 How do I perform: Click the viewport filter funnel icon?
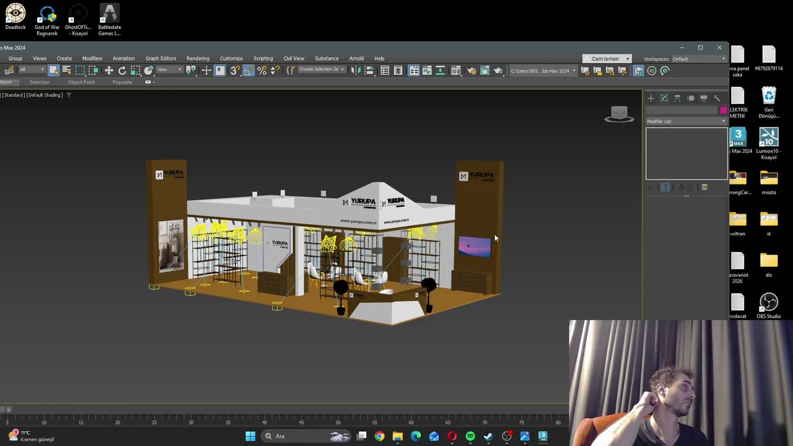69,95
